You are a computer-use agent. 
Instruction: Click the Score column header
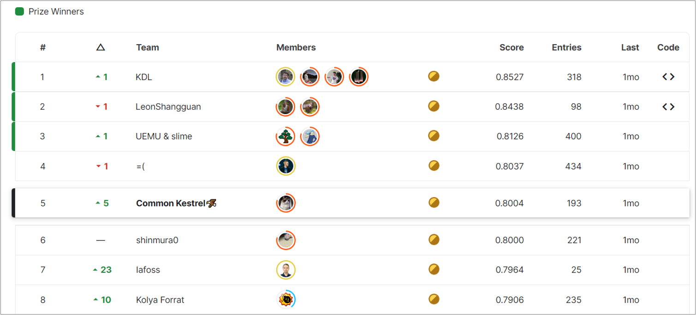click(512, 47)
